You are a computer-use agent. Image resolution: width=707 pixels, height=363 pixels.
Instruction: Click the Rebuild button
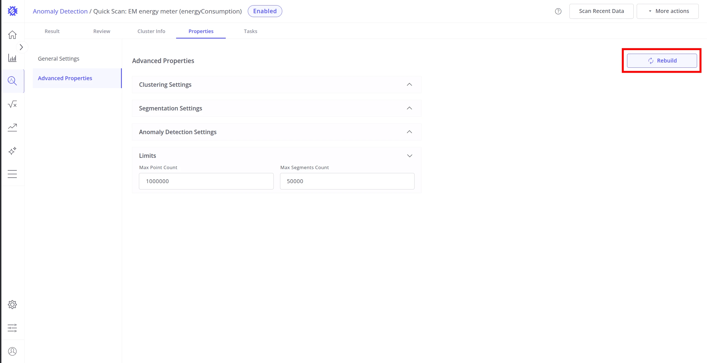[662, 61]
